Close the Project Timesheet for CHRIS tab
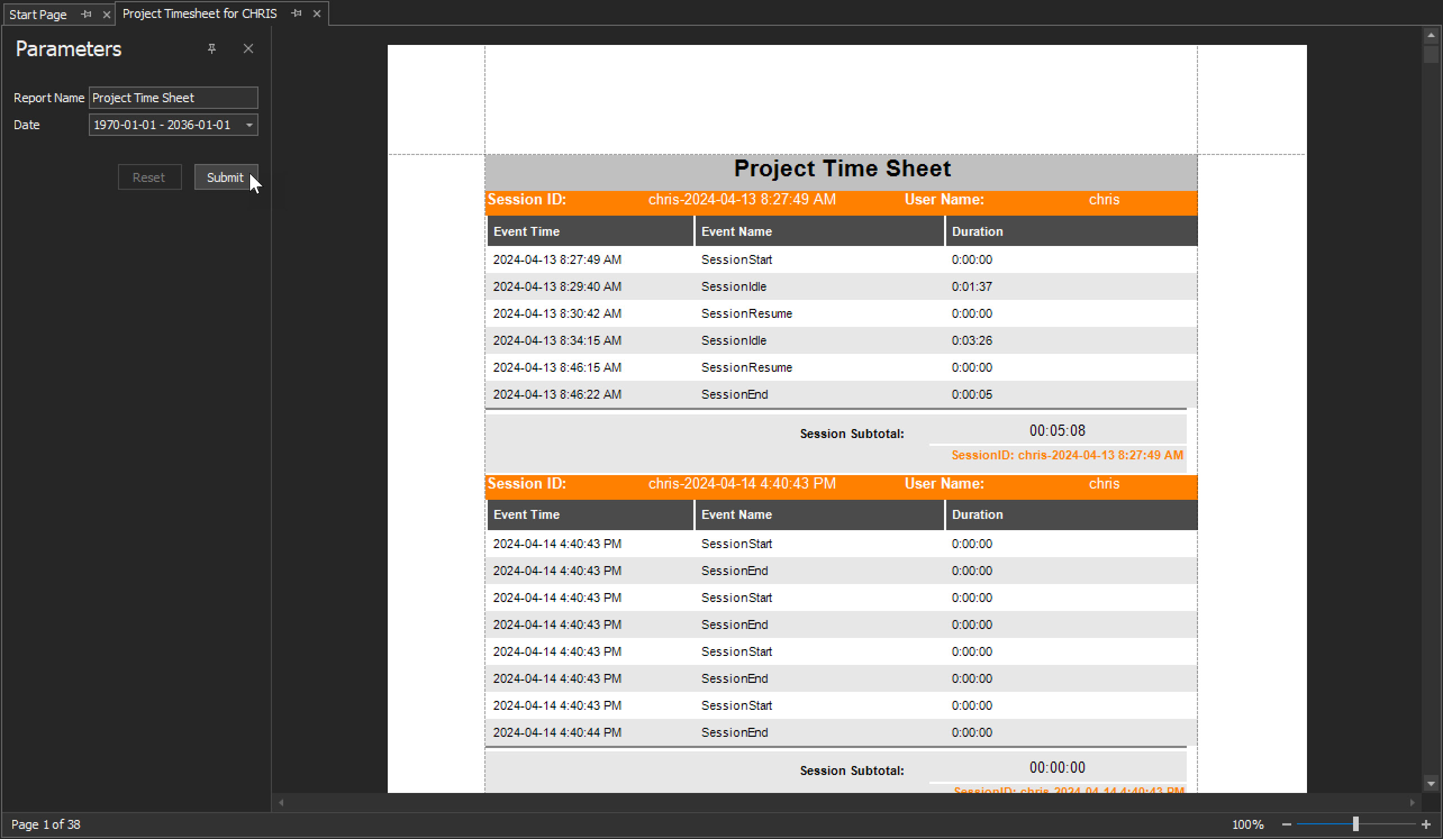Image resolution: width=1443 pixels, height=839 pixels. [x=317, y=13]
